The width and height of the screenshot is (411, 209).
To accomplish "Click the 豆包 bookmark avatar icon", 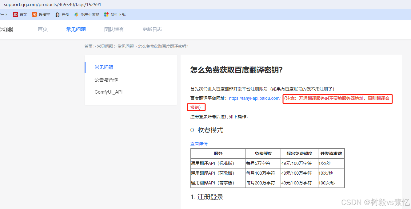I will coord(57,14).
